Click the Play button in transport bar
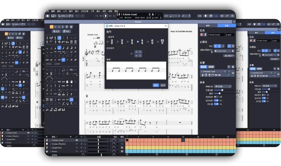The height and width of the screenshot is (166, 281). click(x=106, y=16)
